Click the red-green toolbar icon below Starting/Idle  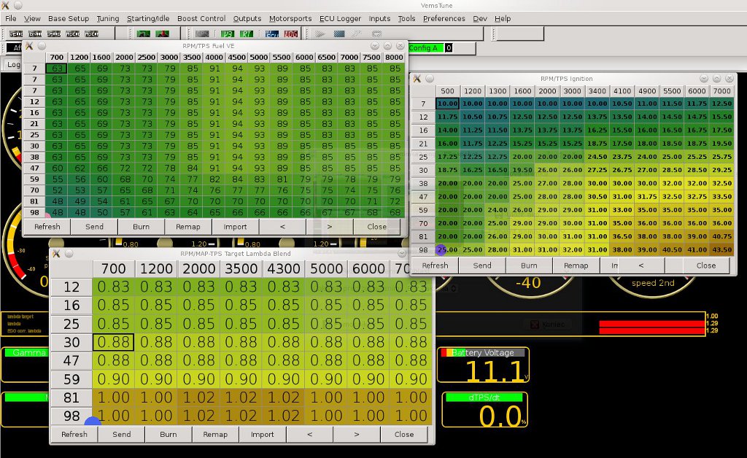[163, 34]
